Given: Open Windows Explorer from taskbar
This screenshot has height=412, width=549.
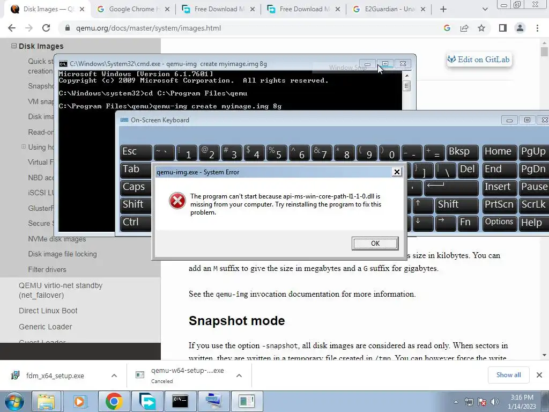Looking at the screenshot, I should click(46, 401).
